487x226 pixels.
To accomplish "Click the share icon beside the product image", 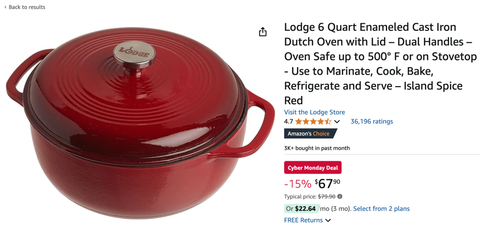I will [x=263, y=32].
